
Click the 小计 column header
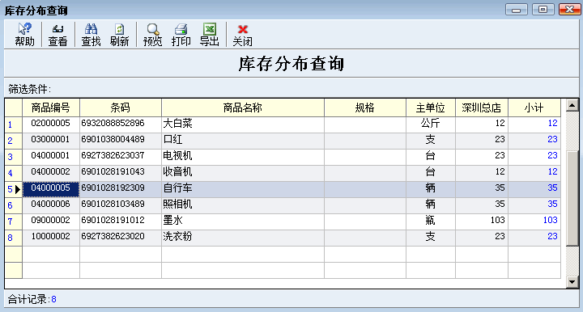(534, 108)
